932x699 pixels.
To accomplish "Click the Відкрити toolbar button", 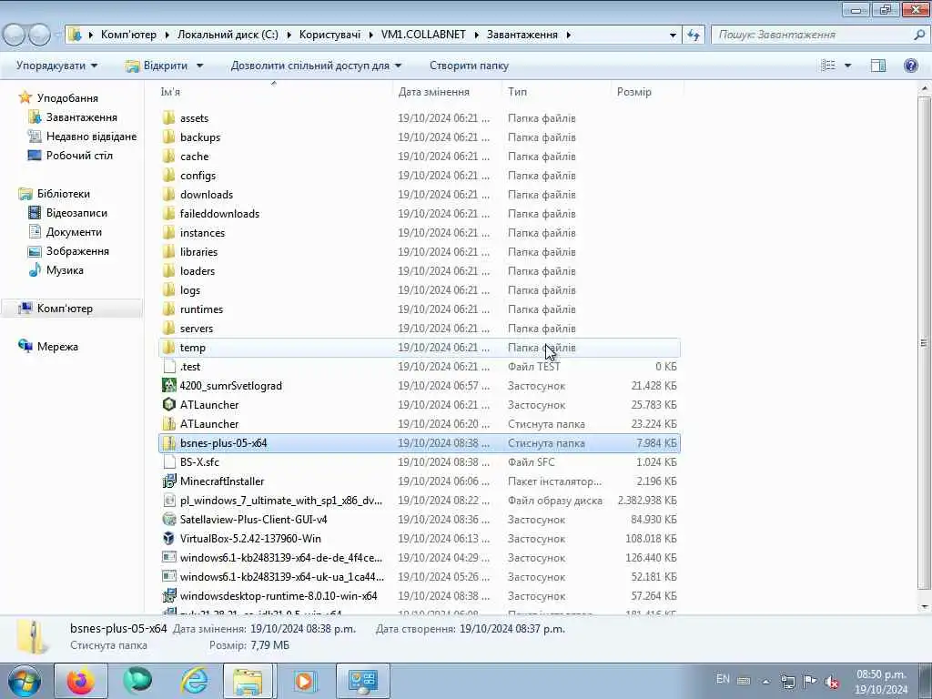I will [157, 66].
